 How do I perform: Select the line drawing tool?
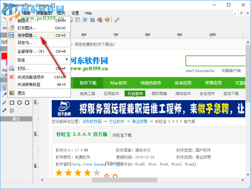pos(4,103)
